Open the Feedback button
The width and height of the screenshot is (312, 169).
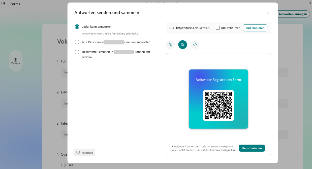[x=84, y=153]
